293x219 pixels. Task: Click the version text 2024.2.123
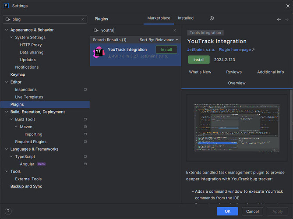[x=224, y=60]
